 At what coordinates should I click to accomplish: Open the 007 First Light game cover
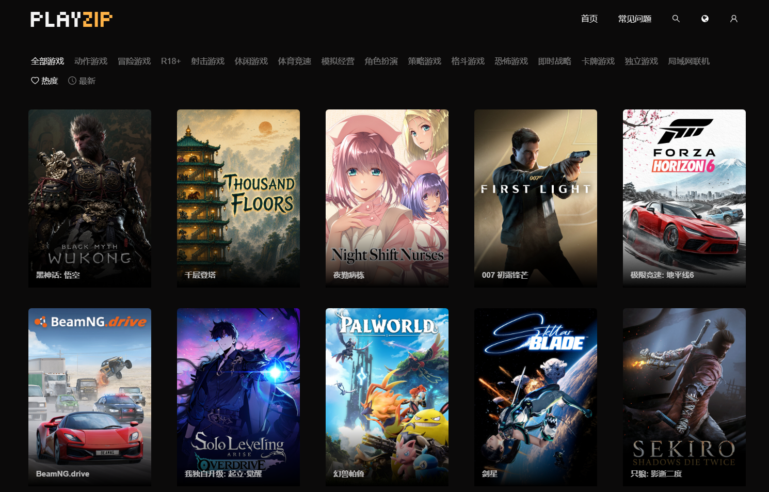tap(536, 198)
